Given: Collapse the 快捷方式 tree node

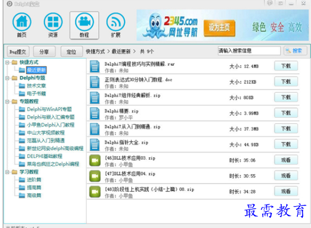Looking at the screenshot, I should pyautogui.click(x=7, y=62).
